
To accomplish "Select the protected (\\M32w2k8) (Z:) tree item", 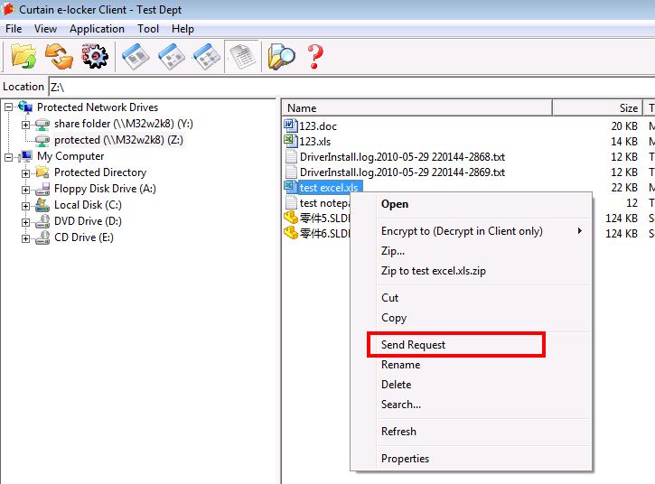I will [118, 140].
